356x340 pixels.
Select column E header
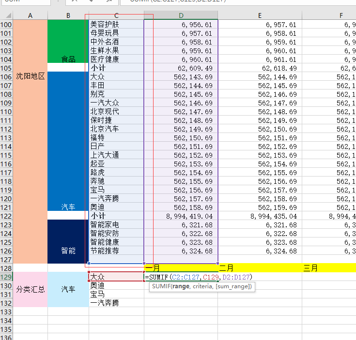260,15
